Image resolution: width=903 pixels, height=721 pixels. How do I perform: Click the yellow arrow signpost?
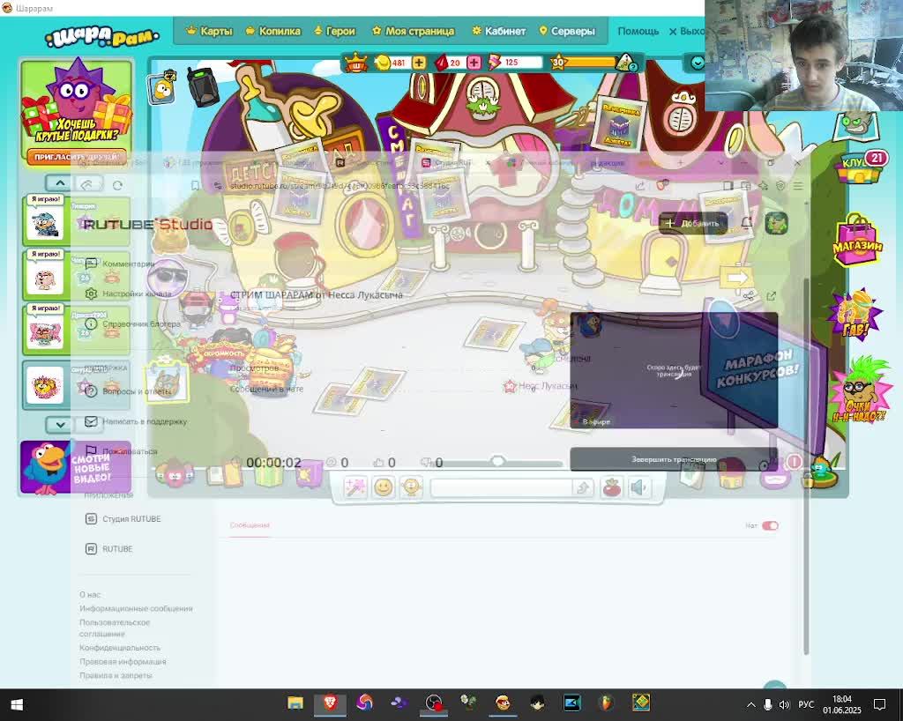736,278
